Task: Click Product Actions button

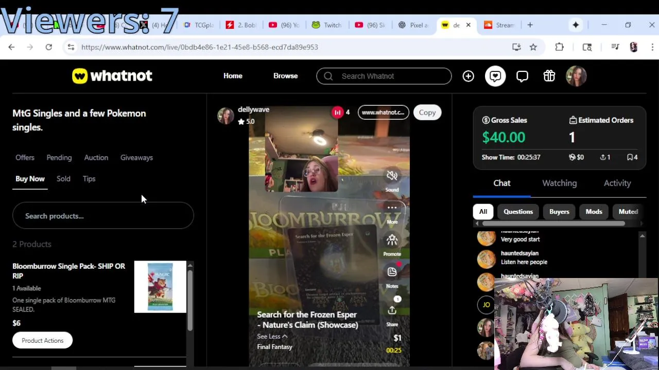Action: point(43,340)
